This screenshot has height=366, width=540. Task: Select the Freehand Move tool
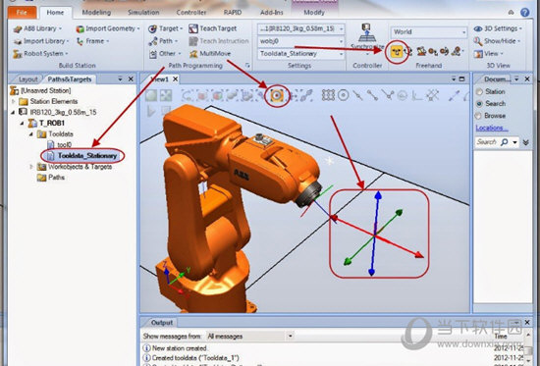coord(397,52)
